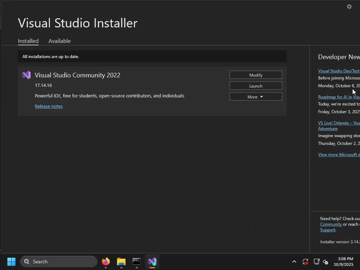Click Visual Studio Installer taskbar icon
Image resolution: width=360 pixels, height=270 pixels.
(152, 262)
